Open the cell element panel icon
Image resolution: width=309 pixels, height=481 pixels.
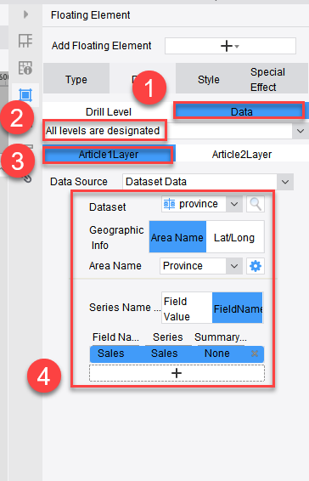click(25, 41)
